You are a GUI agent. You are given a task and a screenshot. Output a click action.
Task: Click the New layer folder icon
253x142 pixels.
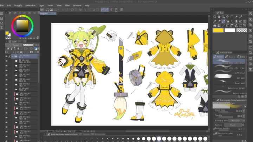point(21,52)
